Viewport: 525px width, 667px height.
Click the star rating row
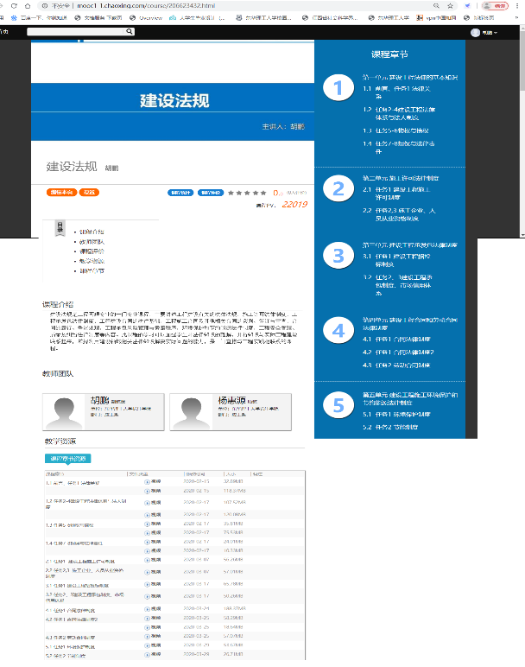[x=246, y=192]
